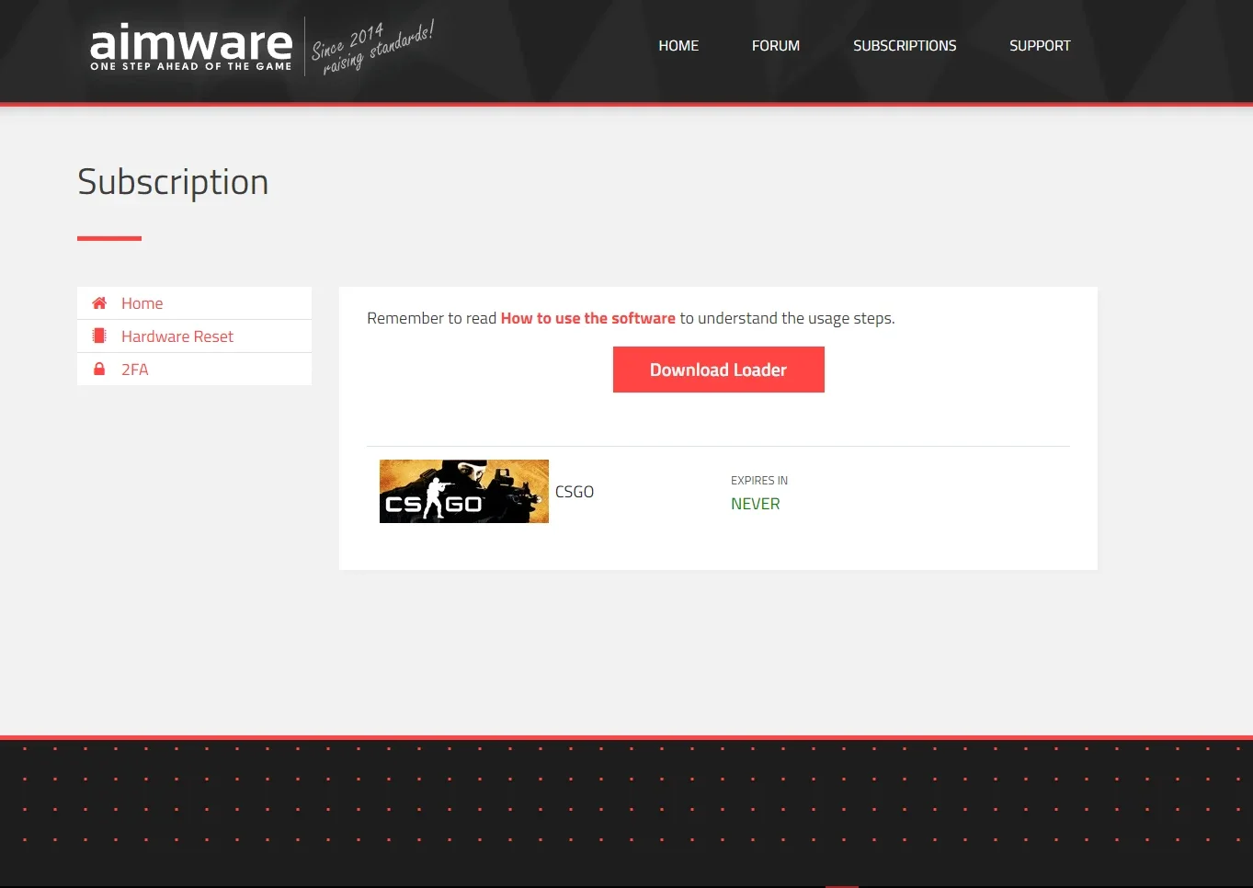The height and width of the screenshot is (888, 1253).
Task: Click the Download Loader button
Action: pyautogui.click(x=719, y=370)
